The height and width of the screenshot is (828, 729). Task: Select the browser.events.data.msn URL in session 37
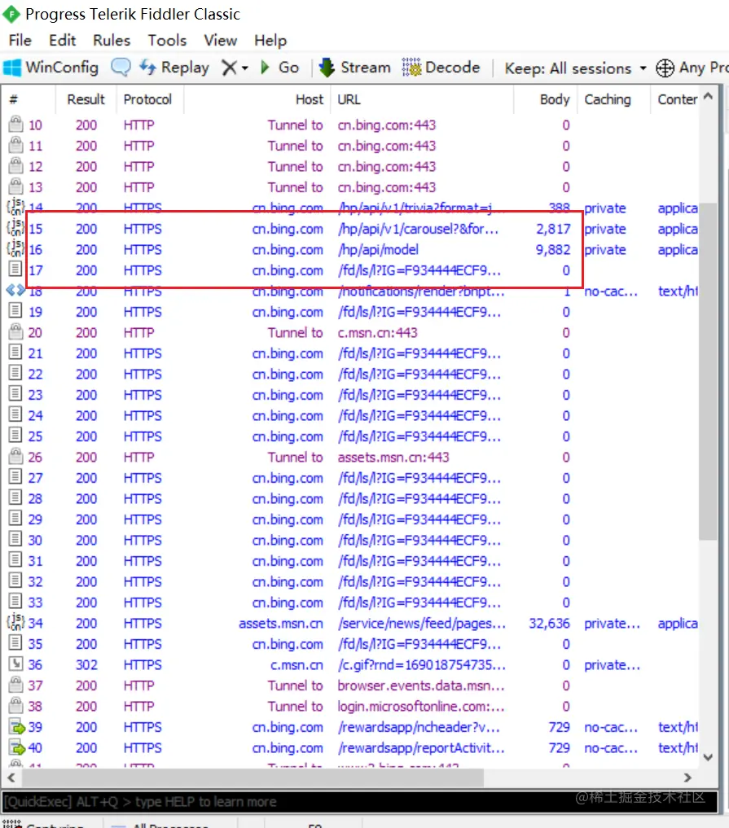coord(421,686)
